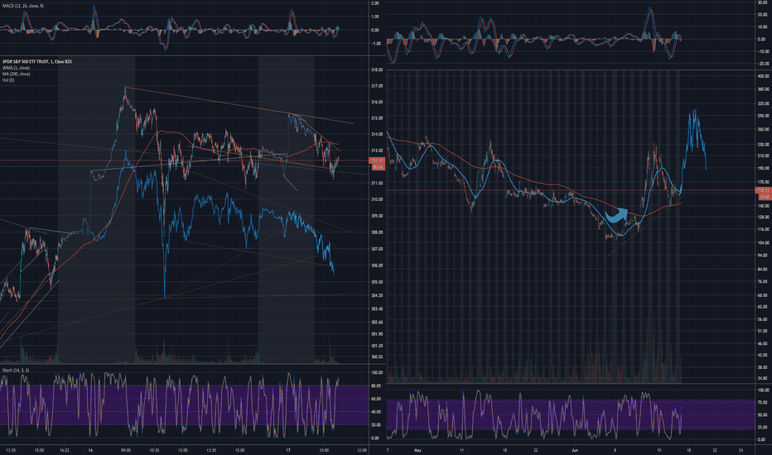Click the Jun date label on right chart

pos(575,450)
